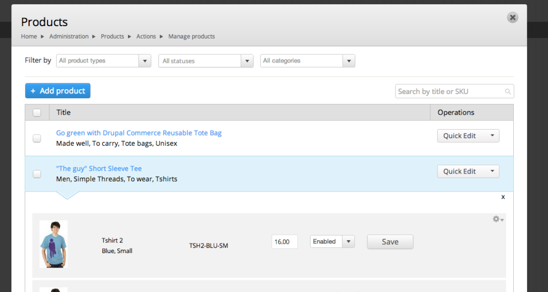Go to Administration in breadcrumb
548x292 pixels.
coord(68,36)
